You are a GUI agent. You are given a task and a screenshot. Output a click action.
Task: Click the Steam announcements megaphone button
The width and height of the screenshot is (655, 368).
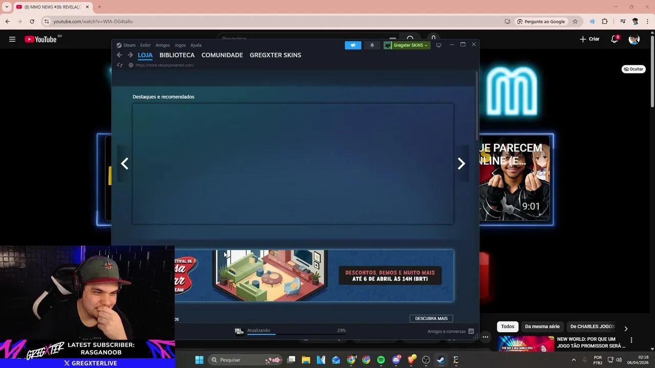(353, 45)
